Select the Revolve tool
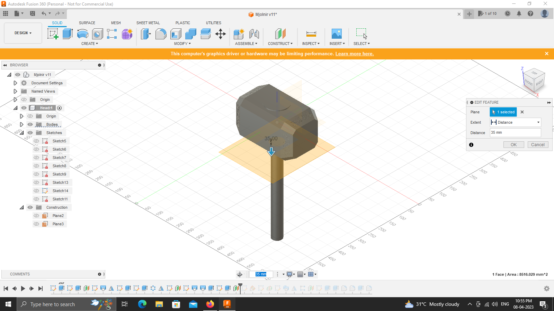The width and height of the screenshot is (554, 311). 82,34
